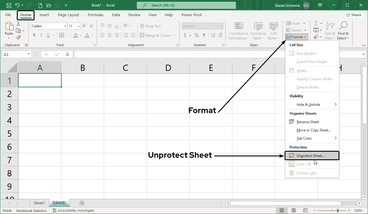Open the Font name dropdown

pyautogui.click(x=65, y=26)
